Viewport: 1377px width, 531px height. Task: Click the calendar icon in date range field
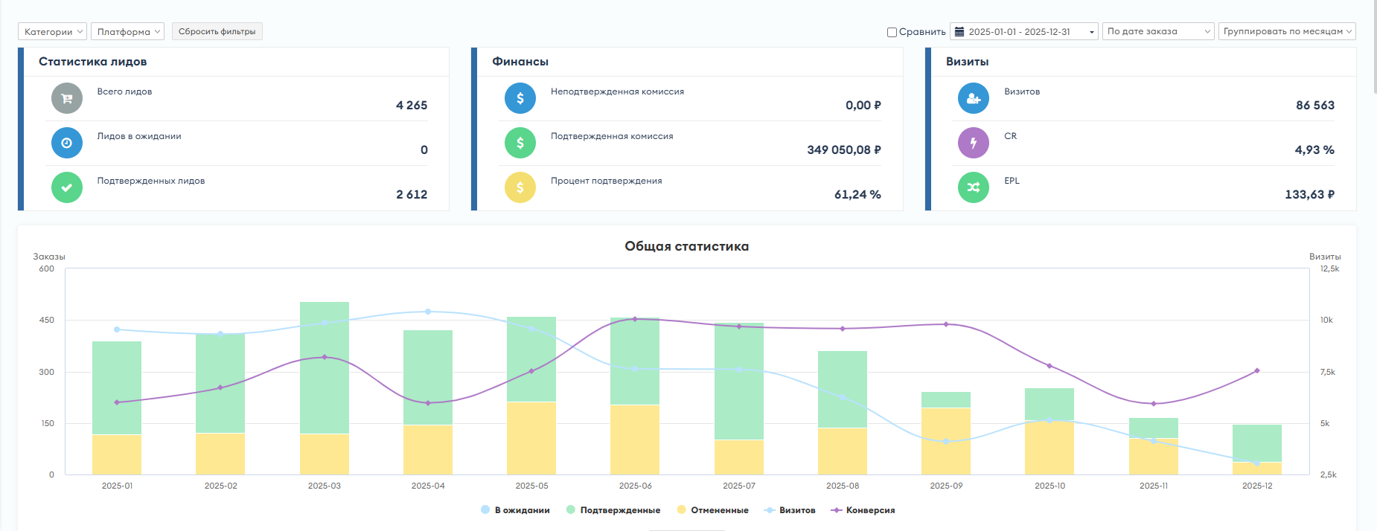point(959,31)
